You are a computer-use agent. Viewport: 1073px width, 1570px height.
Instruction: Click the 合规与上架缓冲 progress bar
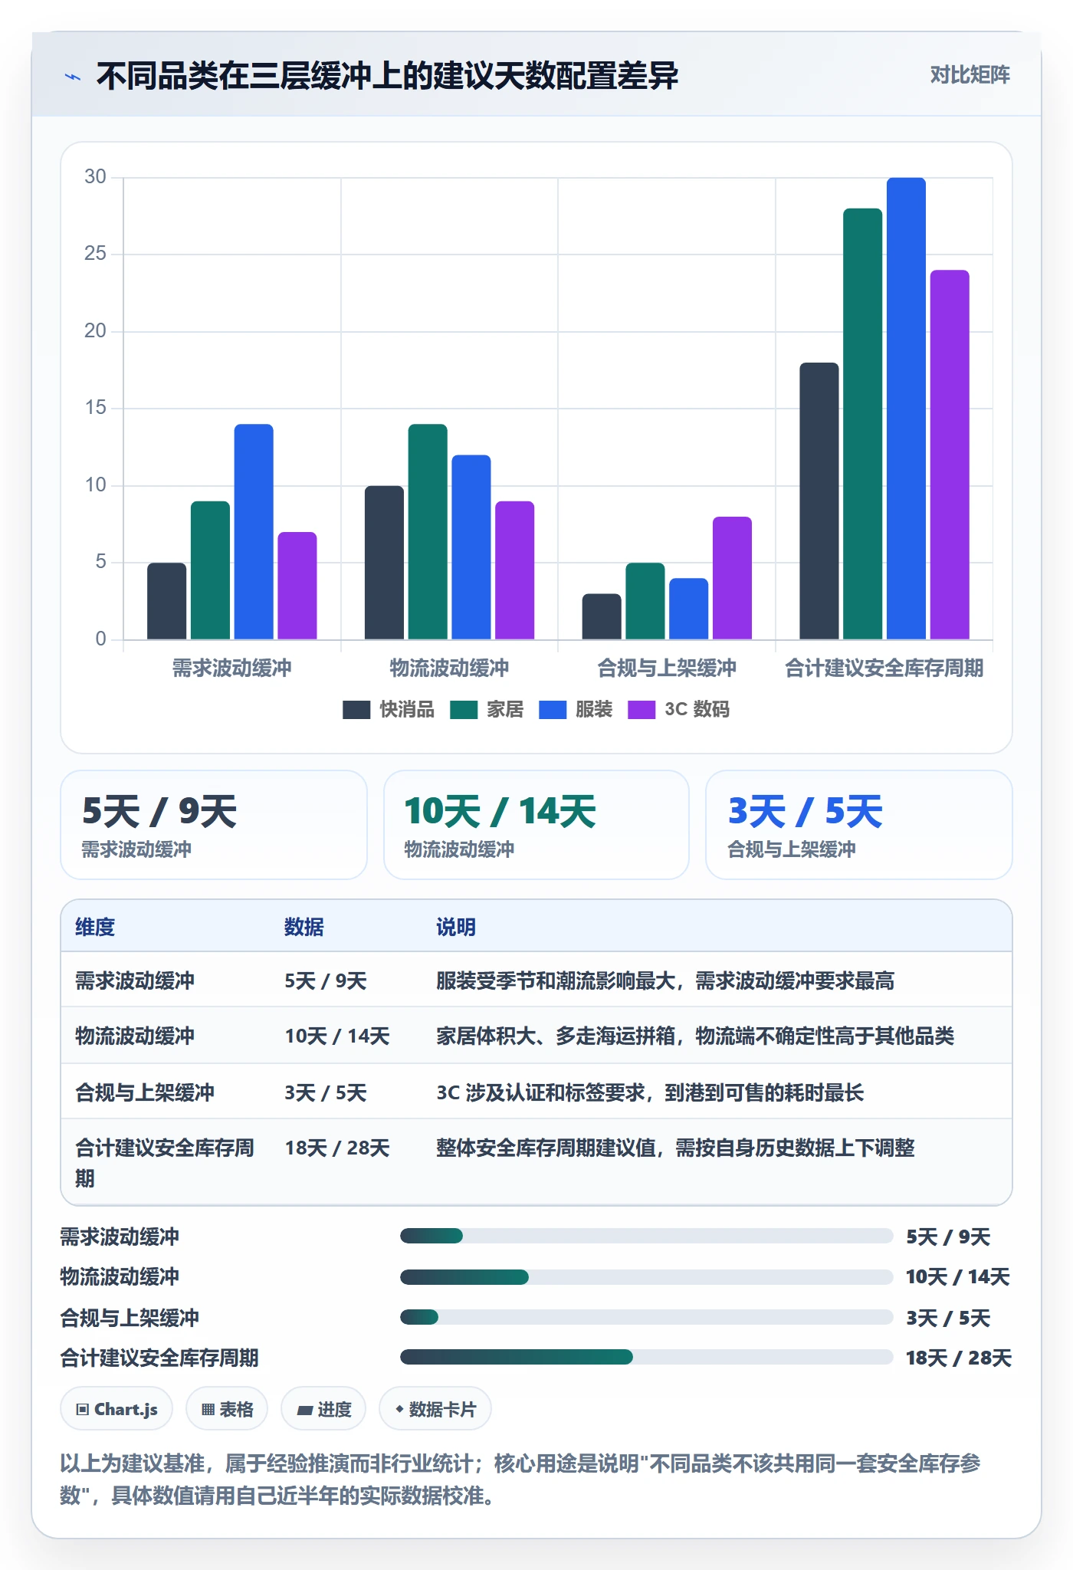pos(646,1317)
